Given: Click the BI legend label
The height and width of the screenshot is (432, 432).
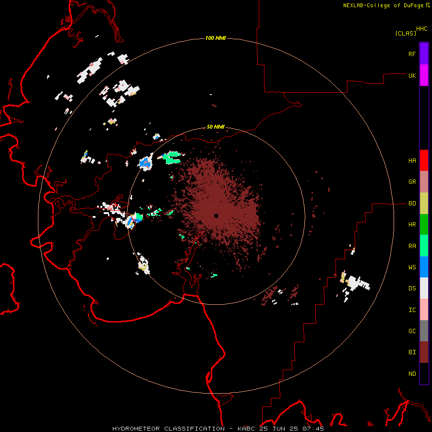Looking at the screenshot, I should tap(412, 352).
